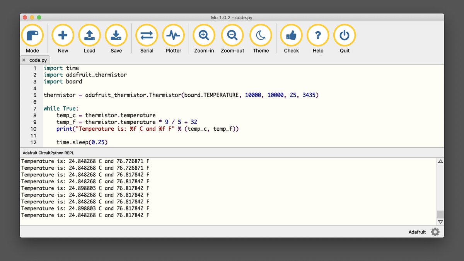Run the code Check
Image resolution: width=464 pixels, height=261 pixels.
(291, 39)
